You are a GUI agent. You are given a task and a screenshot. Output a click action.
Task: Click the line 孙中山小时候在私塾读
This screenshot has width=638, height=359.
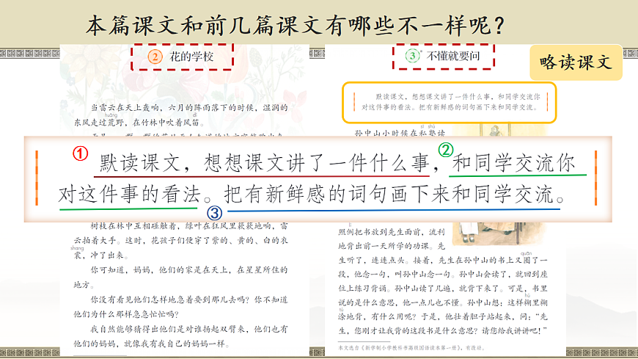400,133
